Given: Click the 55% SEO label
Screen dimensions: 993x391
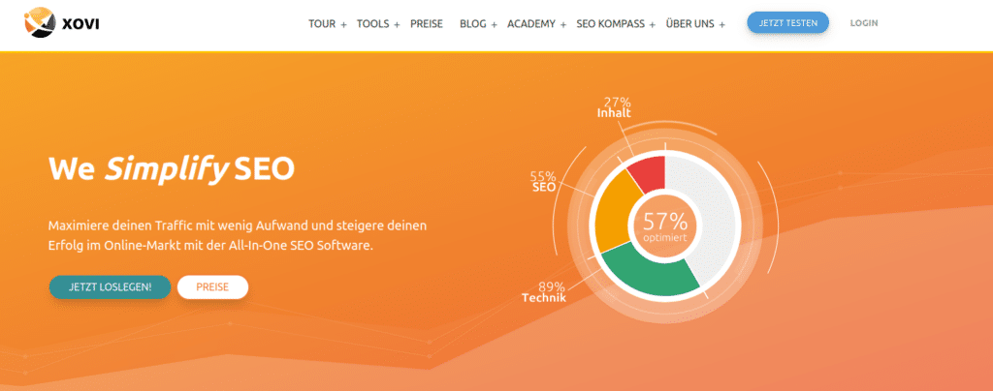Looking at the screenshot, I should click(x=543, y=182).
